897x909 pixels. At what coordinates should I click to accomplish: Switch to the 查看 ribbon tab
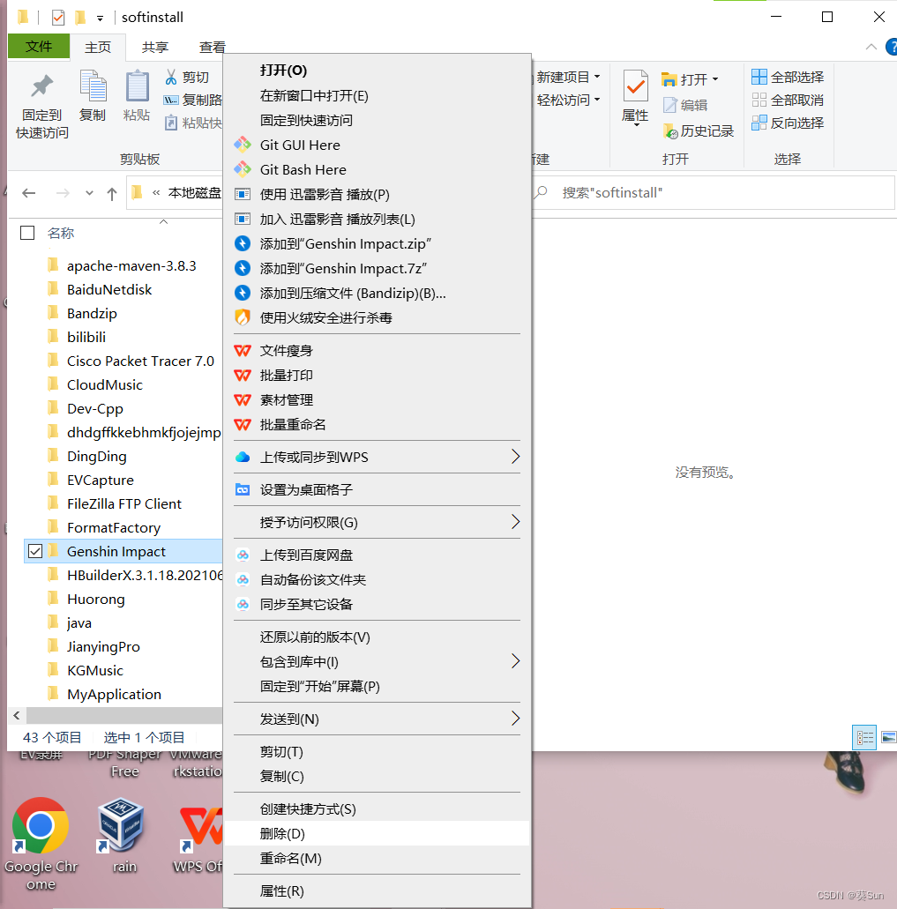(212, 47)
